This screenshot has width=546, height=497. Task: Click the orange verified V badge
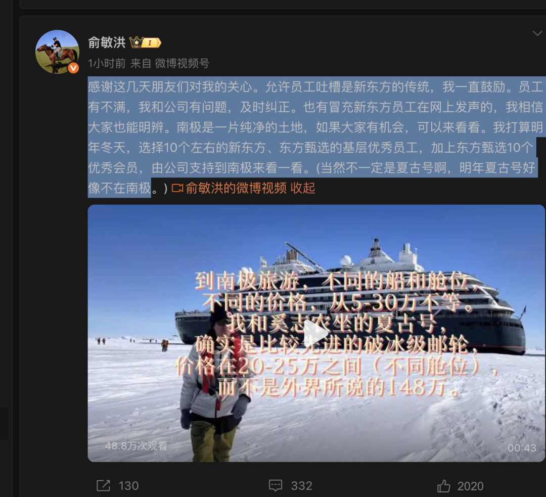73,68
